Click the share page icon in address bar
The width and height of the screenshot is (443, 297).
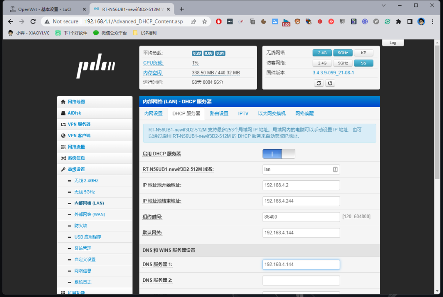pos(193,21)
